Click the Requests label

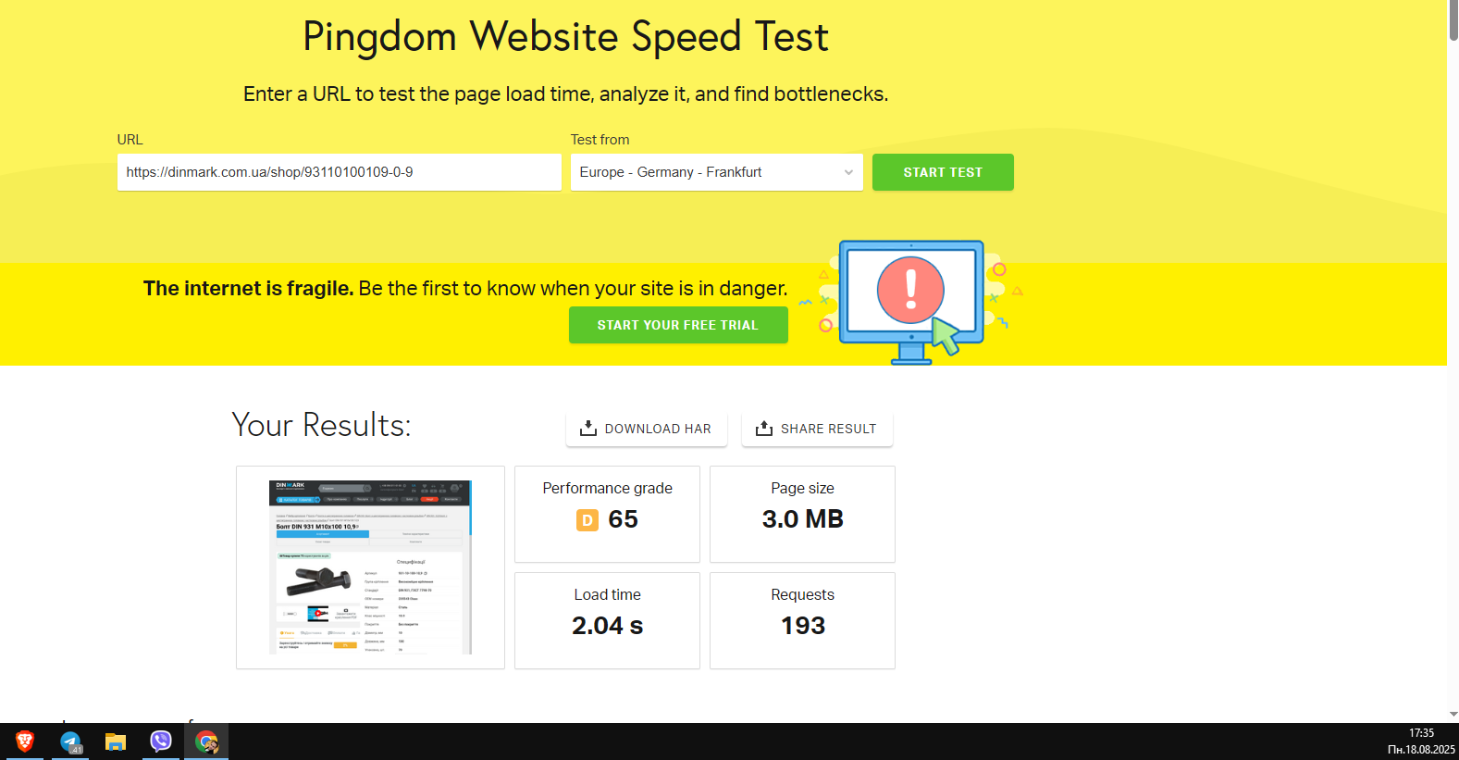point(803,594)
